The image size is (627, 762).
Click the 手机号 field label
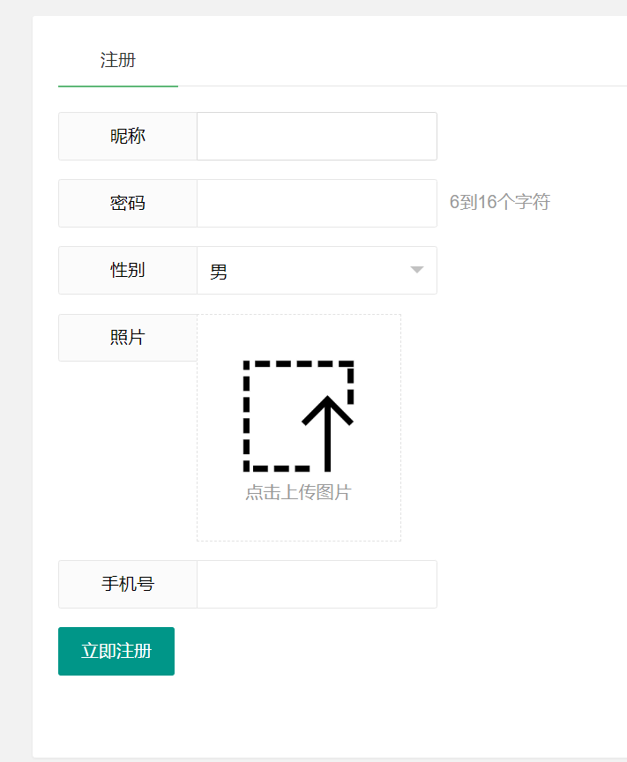pos(128,585)
